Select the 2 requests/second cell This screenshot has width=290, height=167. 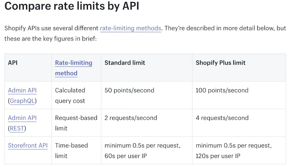(131, 118)
